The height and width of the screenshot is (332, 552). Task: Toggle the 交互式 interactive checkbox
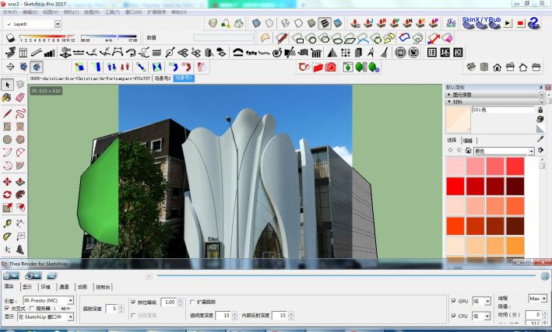(7, 308)
